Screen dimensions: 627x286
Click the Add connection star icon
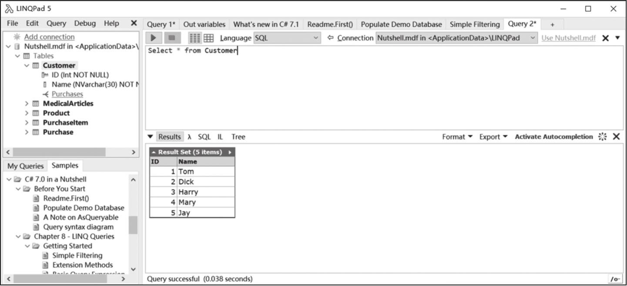17,37
